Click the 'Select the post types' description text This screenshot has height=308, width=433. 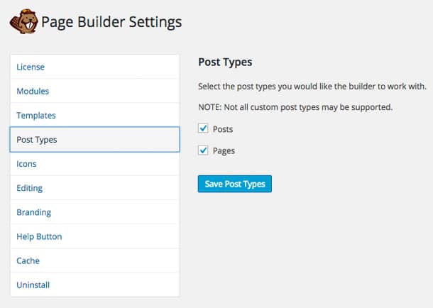(312, 87)
